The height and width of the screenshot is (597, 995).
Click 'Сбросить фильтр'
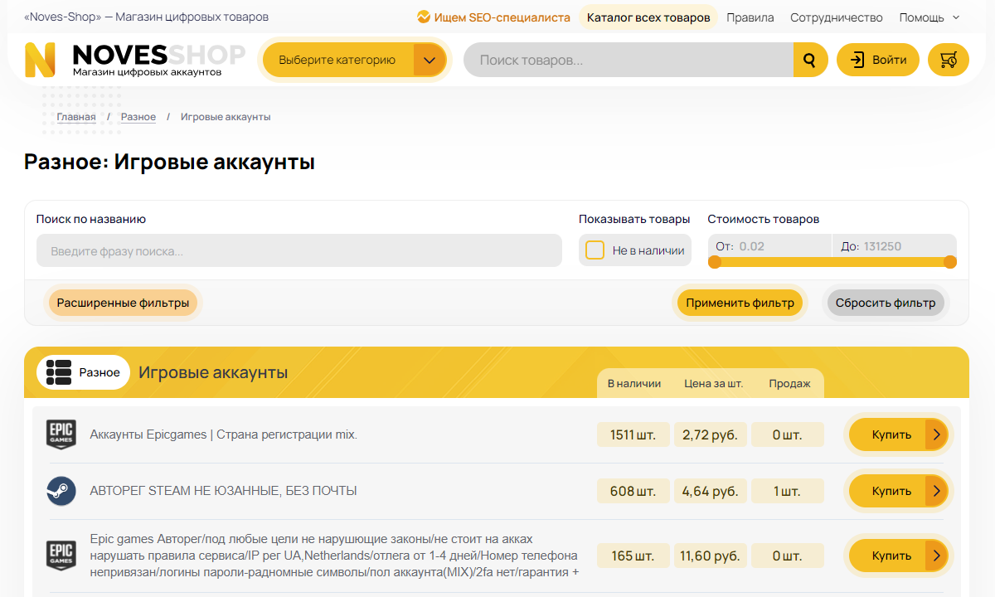[886, 303]
